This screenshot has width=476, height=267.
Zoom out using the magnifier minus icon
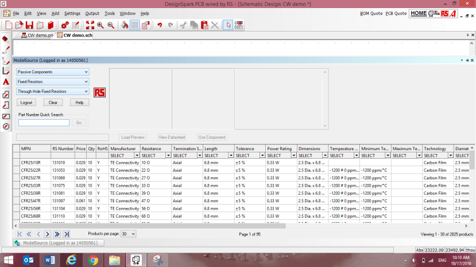pos(111,25)
